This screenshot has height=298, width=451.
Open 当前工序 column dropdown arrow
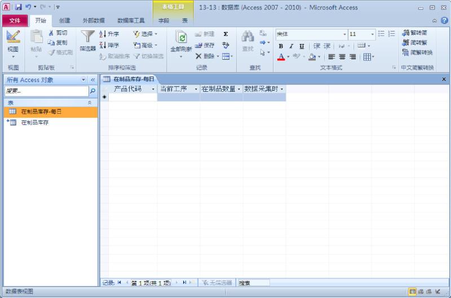click(x=196, y=89)
